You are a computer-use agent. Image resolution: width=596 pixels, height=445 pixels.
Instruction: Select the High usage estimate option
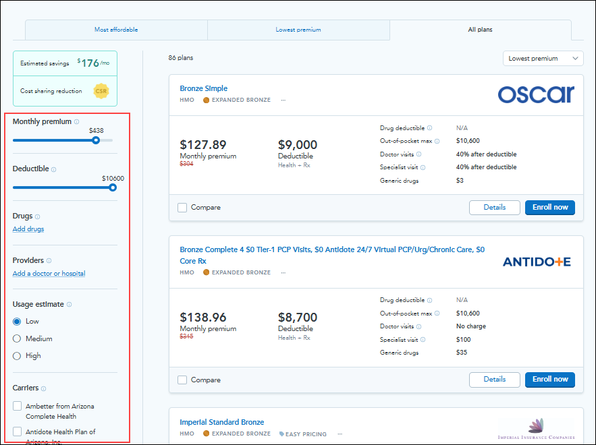click(17, 356)
